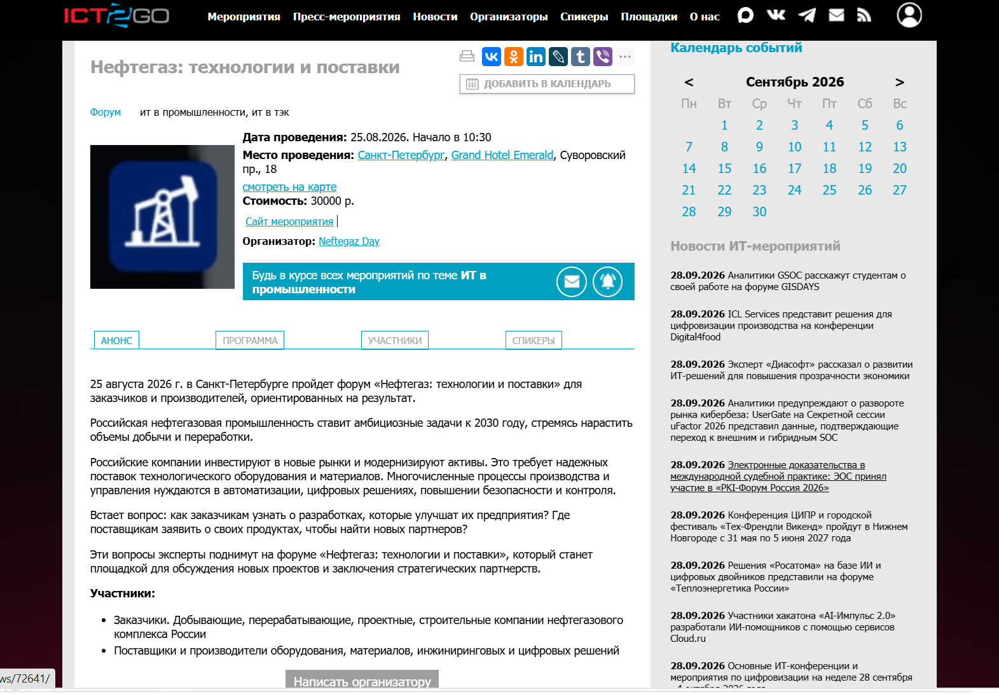Go to next month in the calendar
The height and width of the screenshot is (694, 999).
coord(900,82)
